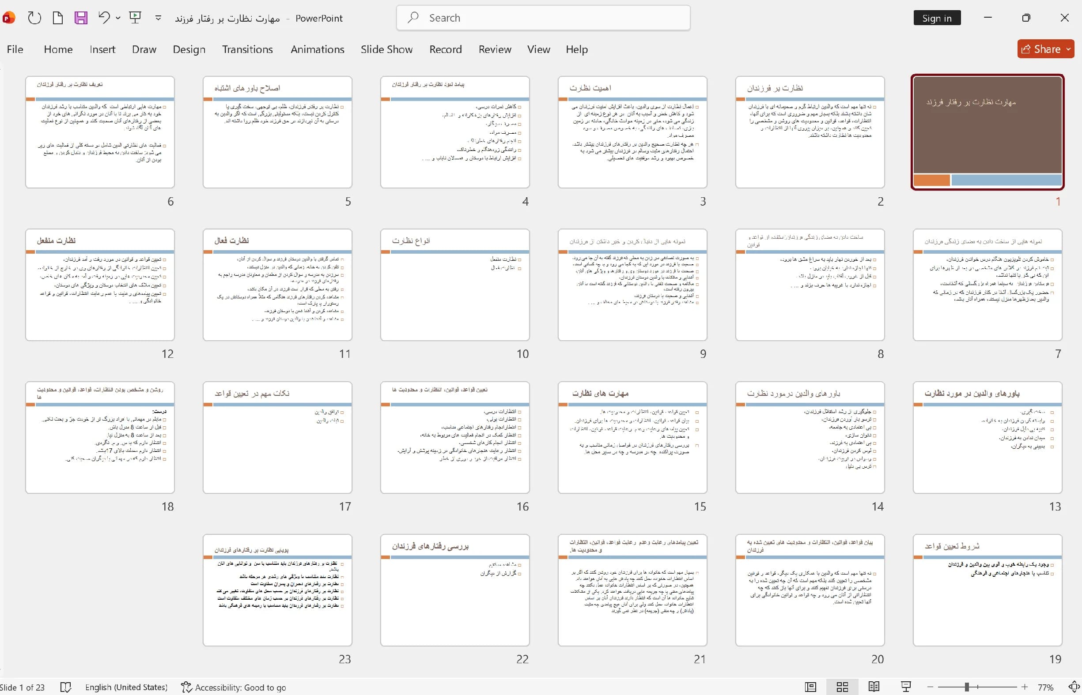Open the Record tab
The height and width of the screenshot is (695, 1082).
point(446,49)
